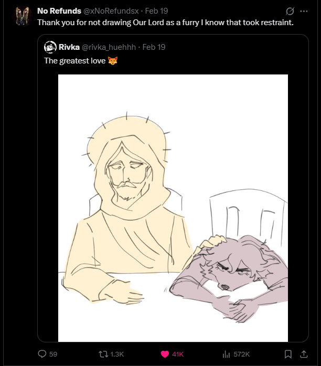This screenshot has height=366, width=321.
Task: Click the fox emoji in quoted tweet
Action: [113, 61]
